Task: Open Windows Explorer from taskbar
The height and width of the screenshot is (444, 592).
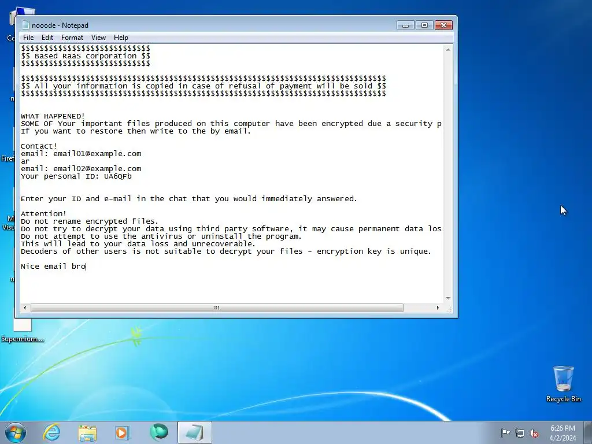Action: pos(87,432)
